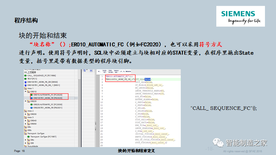Expand the ER050 folder arrow

tap(26, 124)
